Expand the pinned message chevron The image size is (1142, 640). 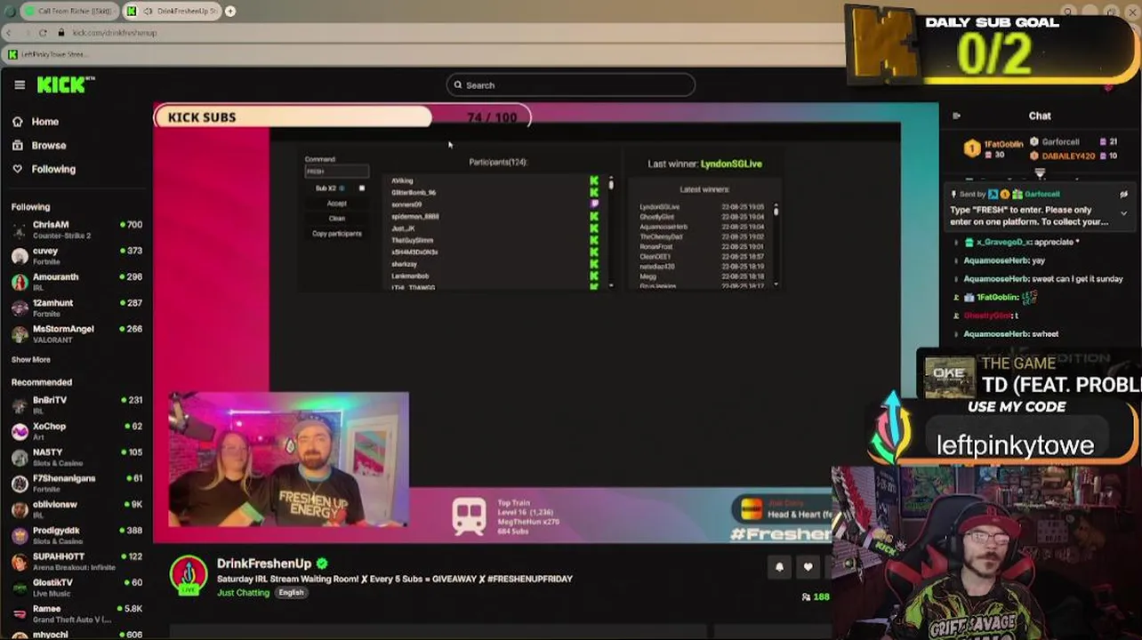point(1123,213)
